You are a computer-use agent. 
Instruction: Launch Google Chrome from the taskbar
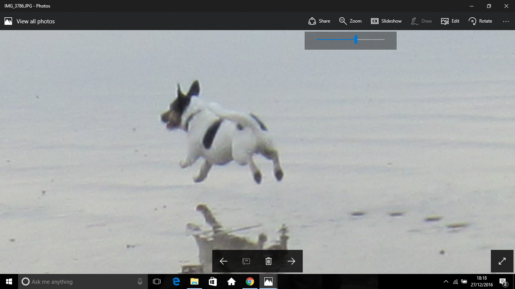[x=250, y=281]
